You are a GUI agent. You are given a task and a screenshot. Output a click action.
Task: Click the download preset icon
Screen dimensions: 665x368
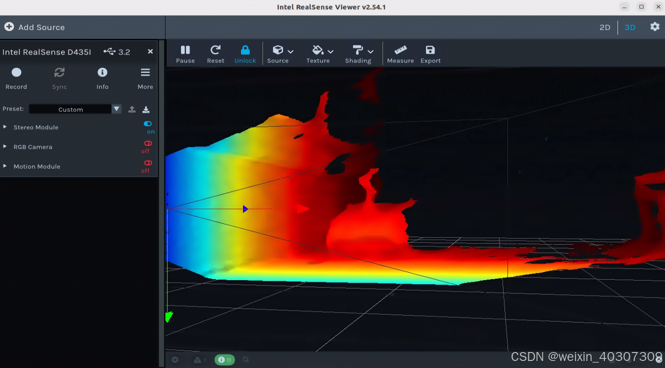146,109
